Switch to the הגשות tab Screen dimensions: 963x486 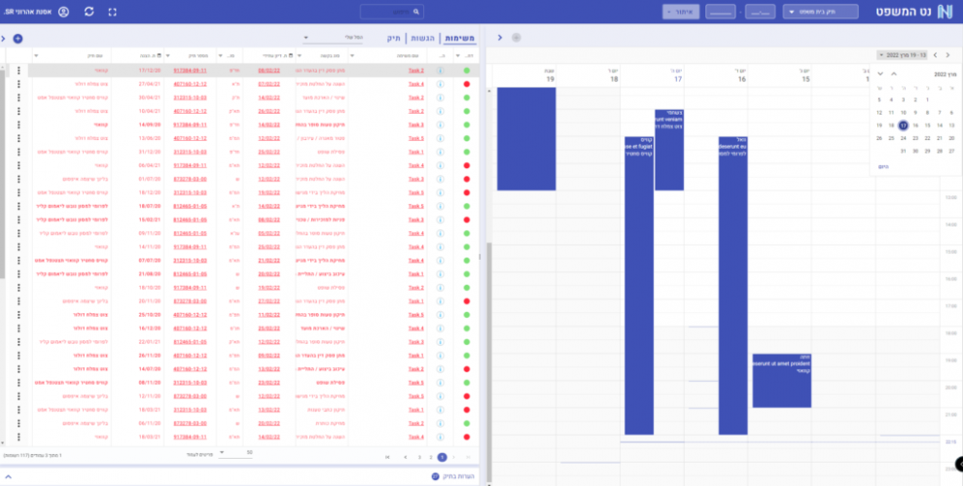pos(422,39)
